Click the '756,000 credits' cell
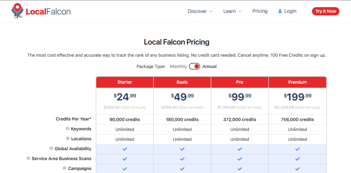This screenshot has width=351, height=173. [297, 120]
